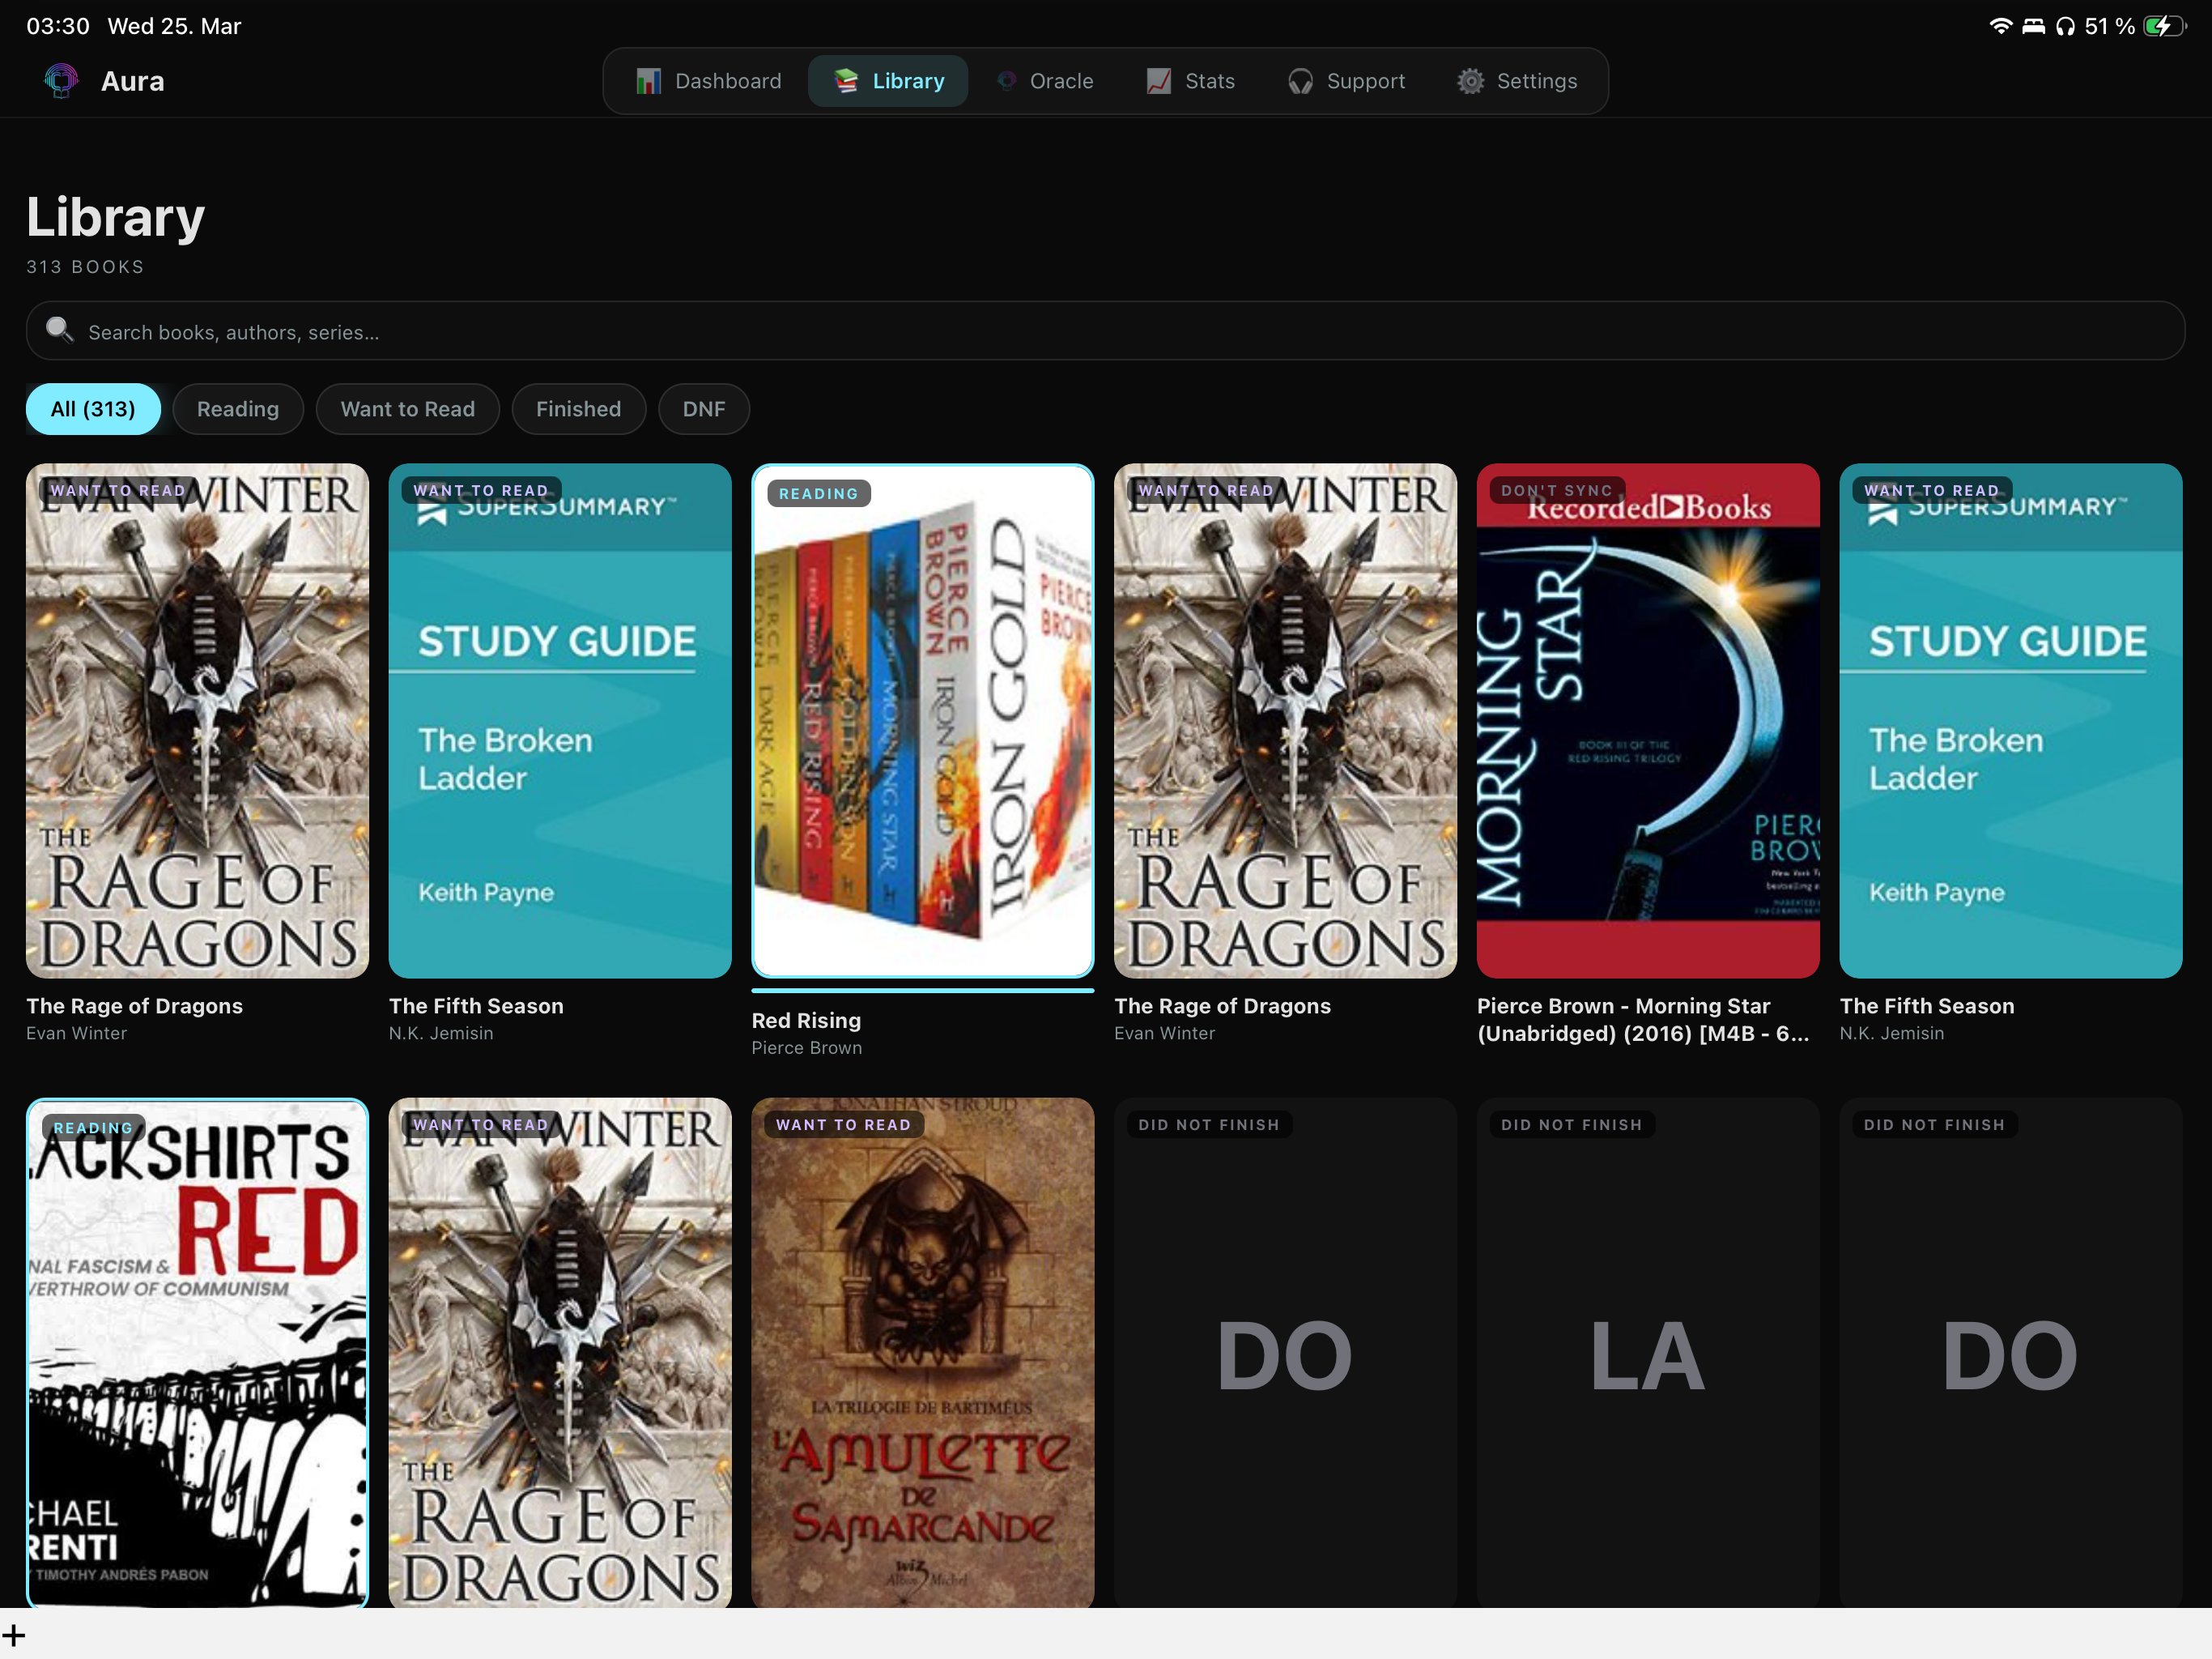2212x1659 pixels.
Task: Filter by Want to Read
Action: tap(408, 409)
